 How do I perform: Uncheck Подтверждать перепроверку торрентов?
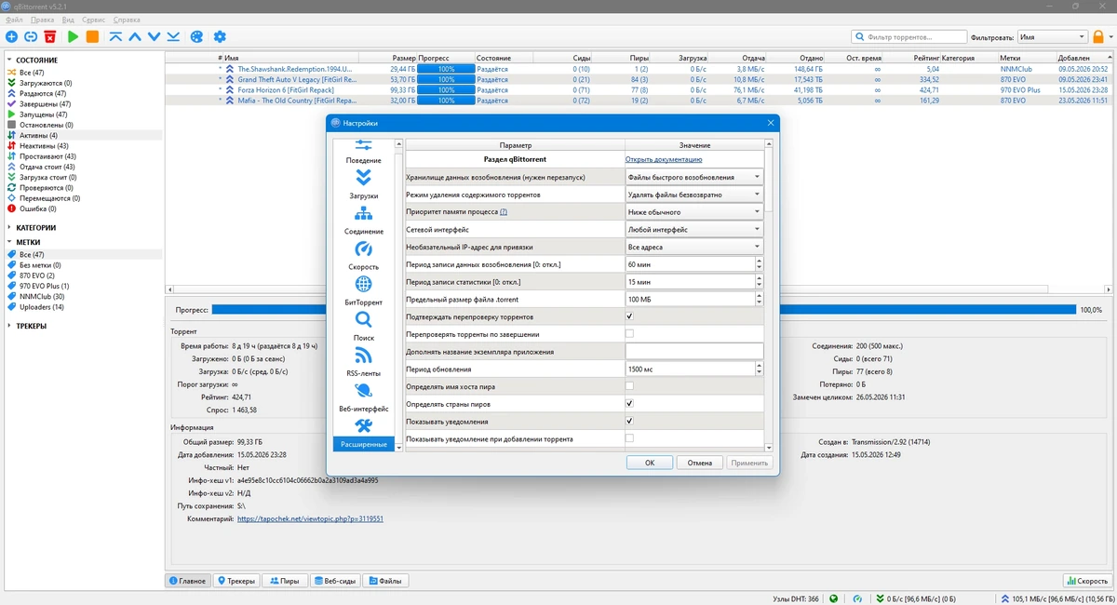pyautogui.click(x=629, y=316)
